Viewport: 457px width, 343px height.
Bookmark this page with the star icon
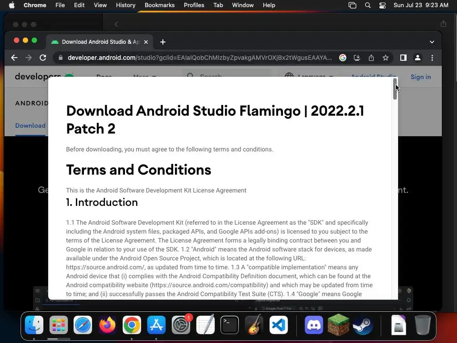[x=385, y=58]
